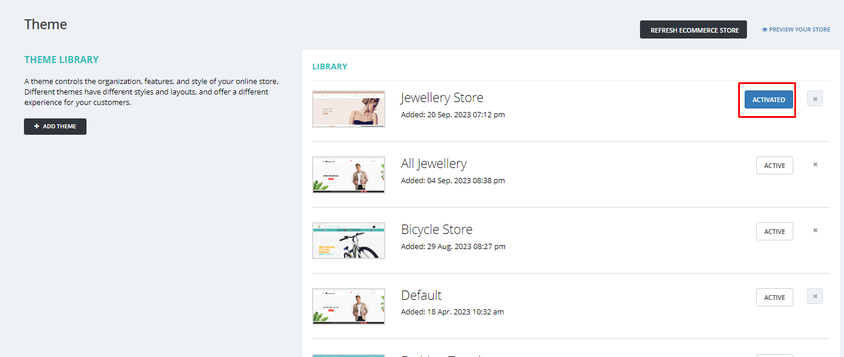Viewport: 844px width, 357px height.
Task: Select the All Jewellery theme name
Action: (434, 163)
